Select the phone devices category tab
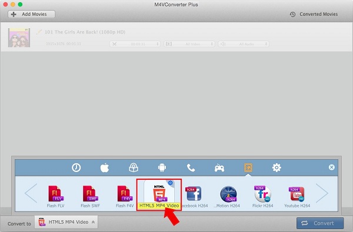 [191, 168]
